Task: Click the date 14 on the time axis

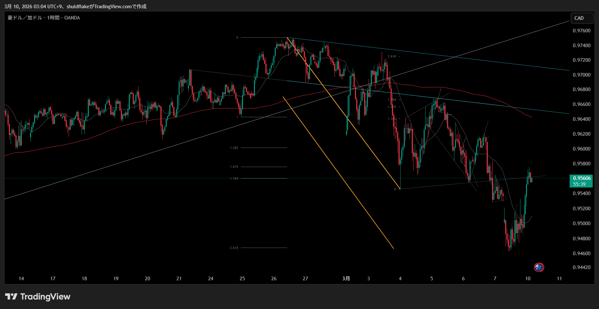Action: point(21,279)
